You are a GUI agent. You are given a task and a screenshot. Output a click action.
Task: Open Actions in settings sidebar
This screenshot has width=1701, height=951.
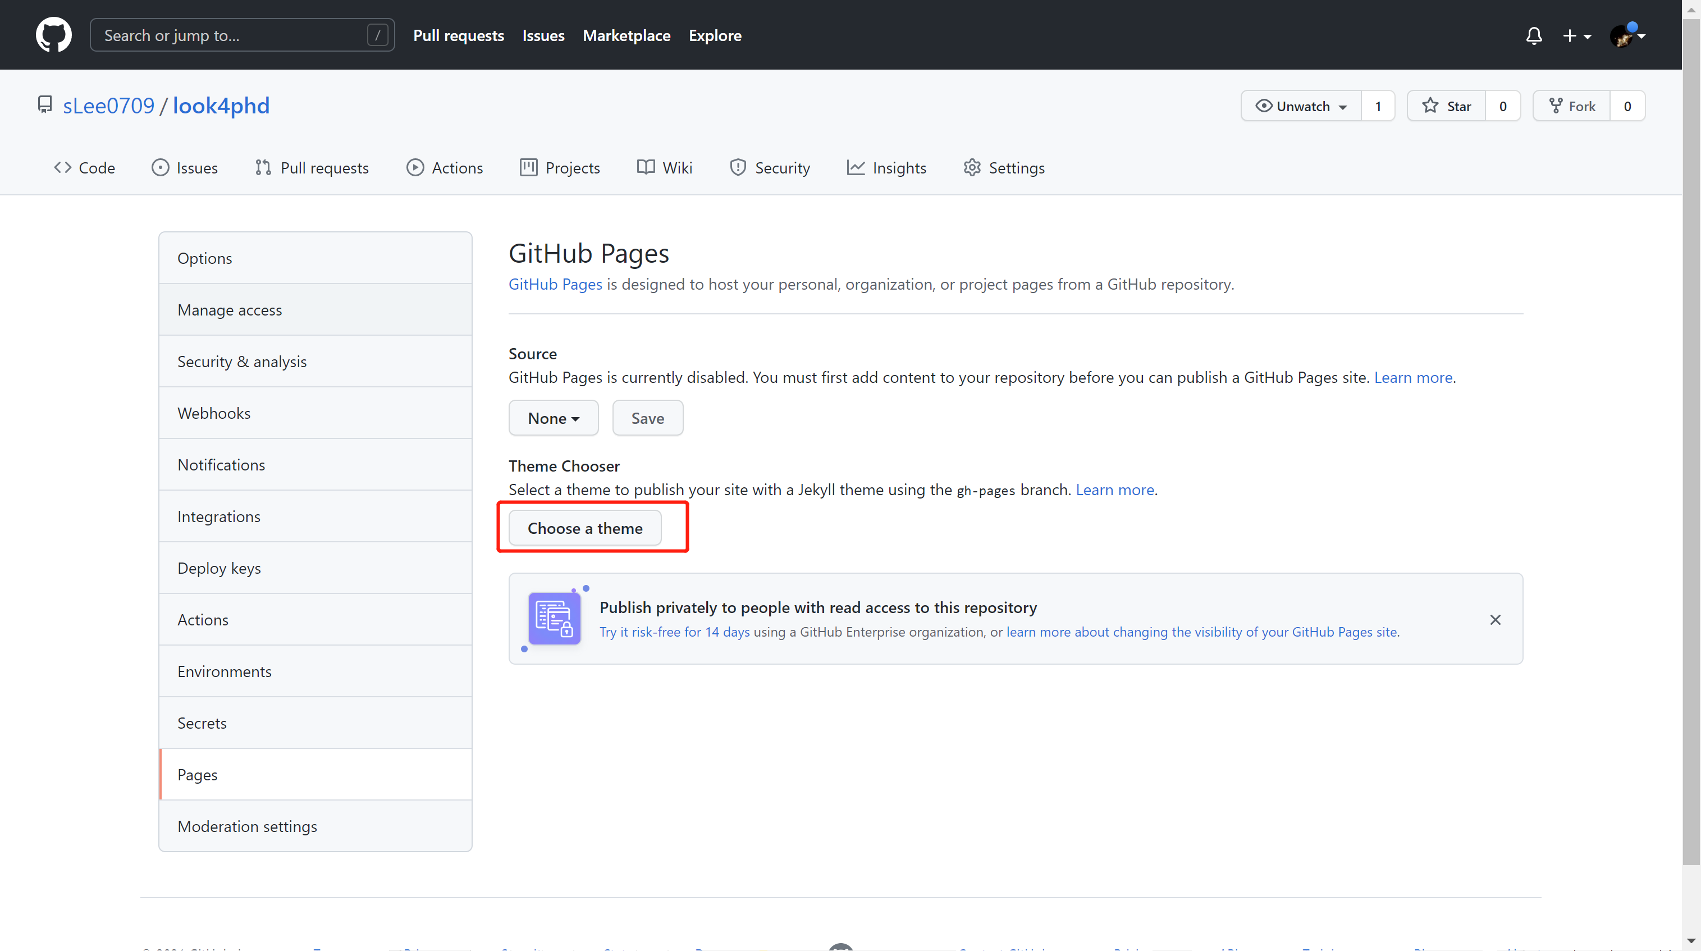pos(315,619)
